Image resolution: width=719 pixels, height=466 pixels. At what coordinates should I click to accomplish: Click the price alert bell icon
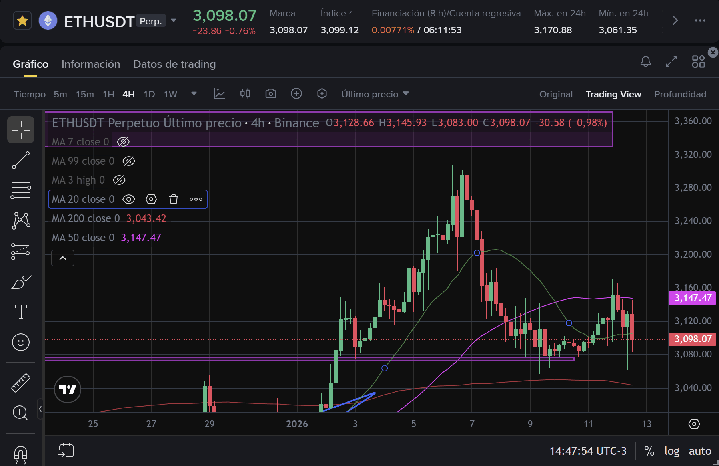[645, 61]
